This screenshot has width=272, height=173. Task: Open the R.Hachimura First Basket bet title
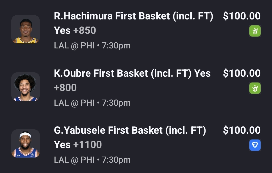click(x=133, y=16)
